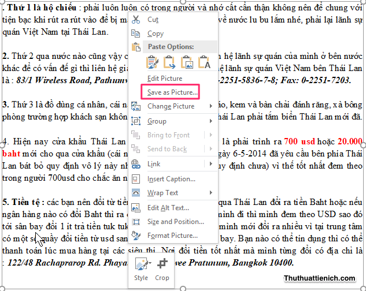
Task: Expand the Bring to Front submenu arrow
Action: click(x=211, y=135)
